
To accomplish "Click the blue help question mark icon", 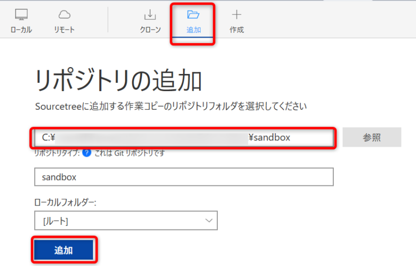I will [87, 153].
